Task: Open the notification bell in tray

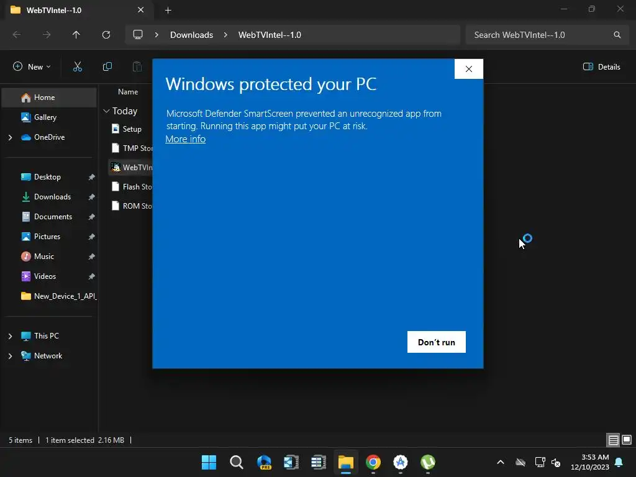Action: pyautogui.click(x=619, y=462)
